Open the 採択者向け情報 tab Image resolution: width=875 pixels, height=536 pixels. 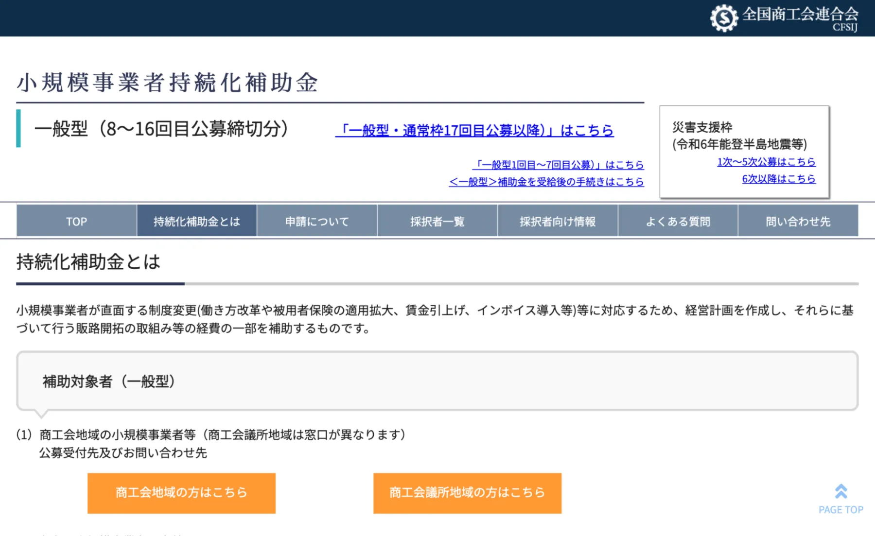point(557,221)
